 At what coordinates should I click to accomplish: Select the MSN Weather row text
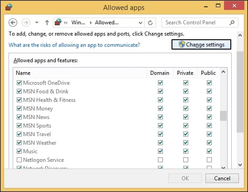40,143
